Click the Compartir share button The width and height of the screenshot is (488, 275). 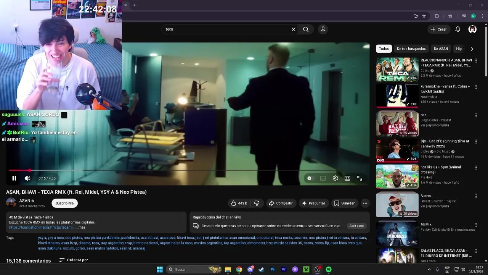coord(281,203)
